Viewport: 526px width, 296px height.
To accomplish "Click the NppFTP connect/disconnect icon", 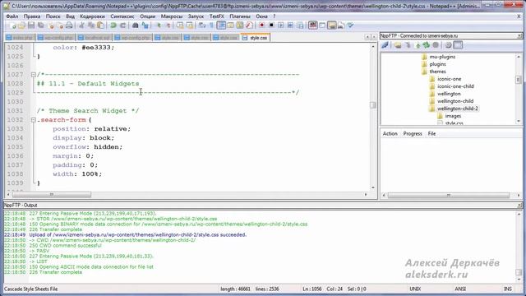I will coord(385,45).
